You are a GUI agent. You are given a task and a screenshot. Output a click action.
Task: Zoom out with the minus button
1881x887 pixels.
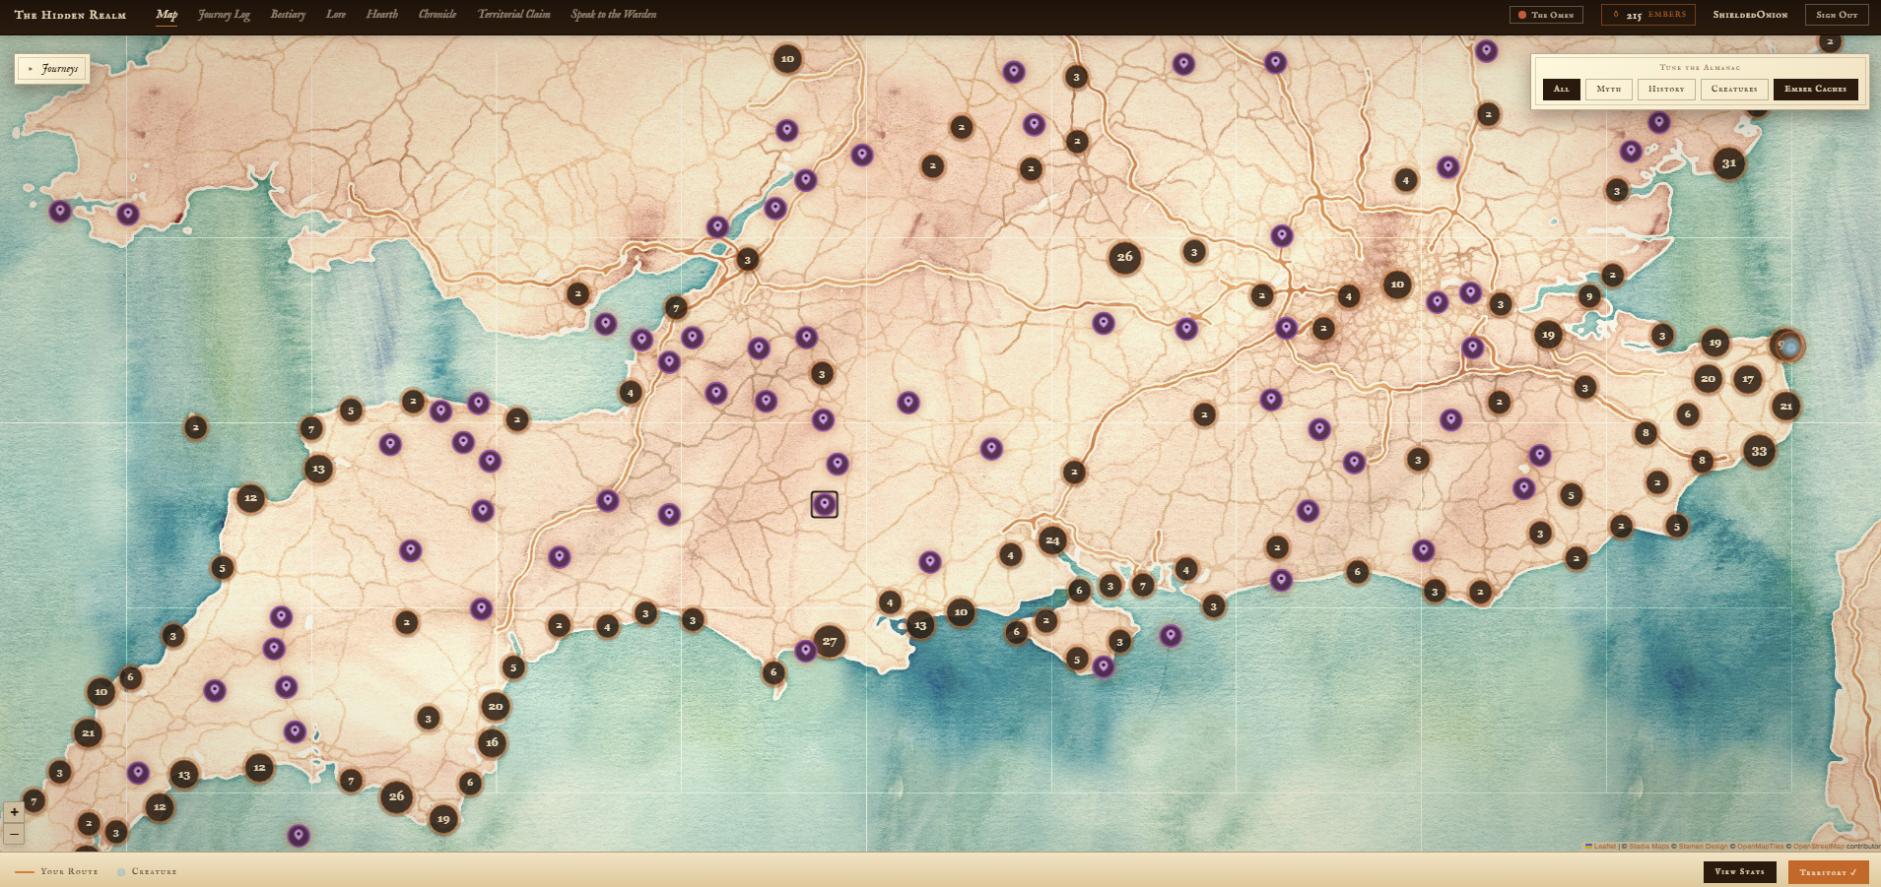pos(14,834)
